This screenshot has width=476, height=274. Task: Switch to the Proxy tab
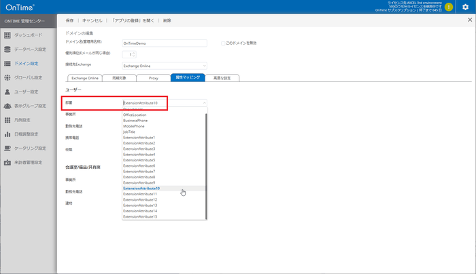click(x=153, y=78)
